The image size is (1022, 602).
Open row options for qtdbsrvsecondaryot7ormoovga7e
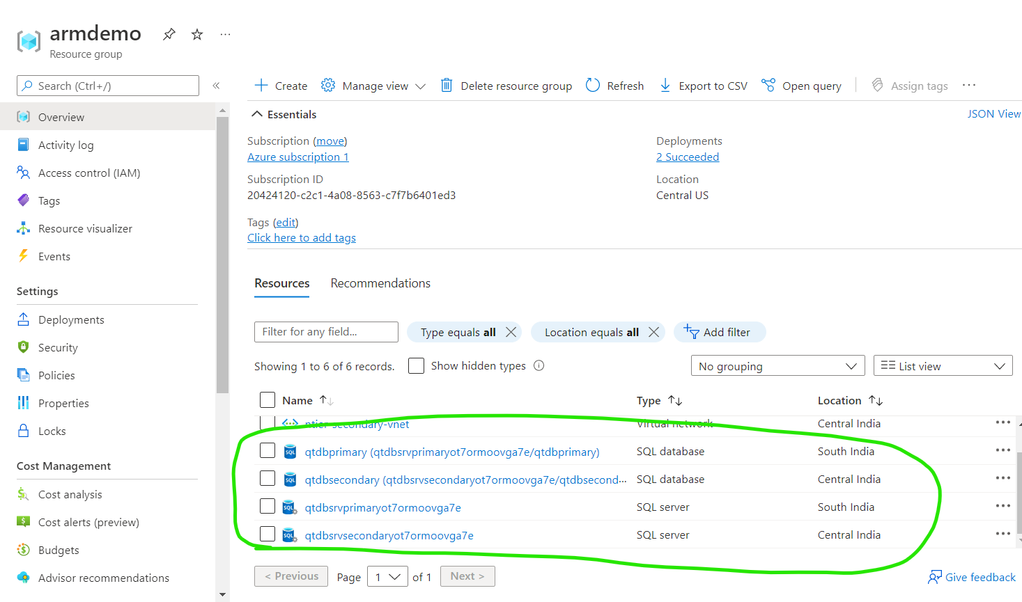(x=1002, y=534)
